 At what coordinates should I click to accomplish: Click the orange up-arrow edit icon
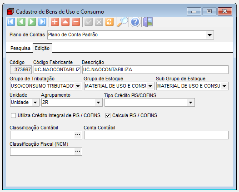point(65,22)
